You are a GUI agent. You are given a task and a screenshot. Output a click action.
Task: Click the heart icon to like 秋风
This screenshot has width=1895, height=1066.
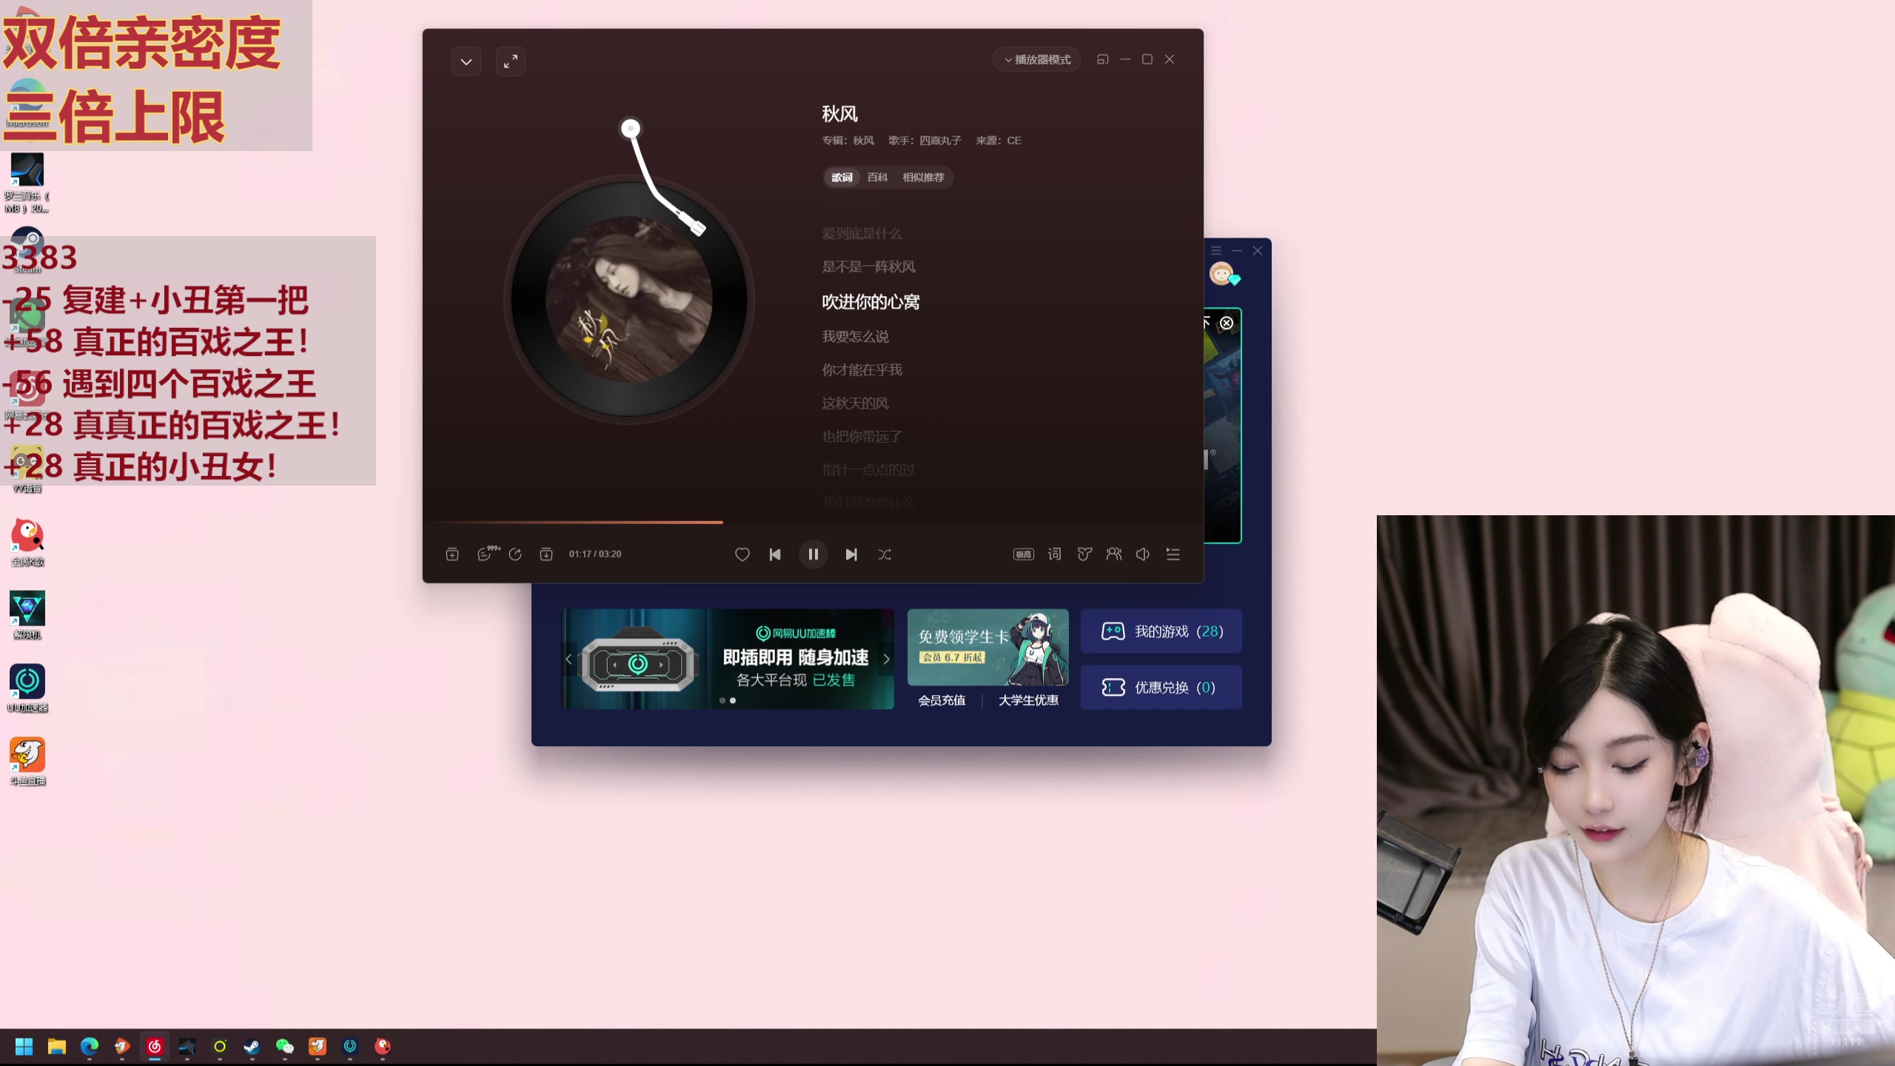tap(742, 553)
